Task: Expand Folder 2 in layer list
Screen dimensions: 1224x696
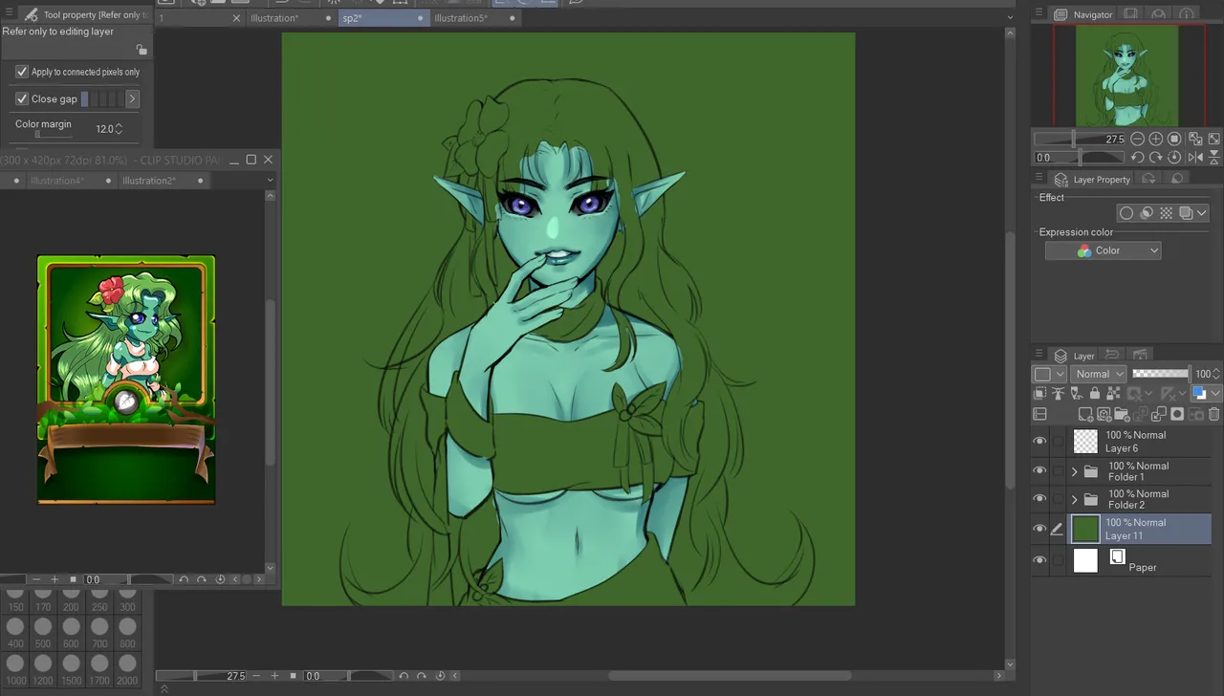Action: (1074, 500)
